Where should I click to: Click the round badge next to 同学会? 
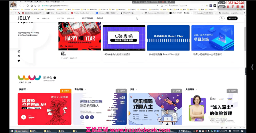point(55,78)
